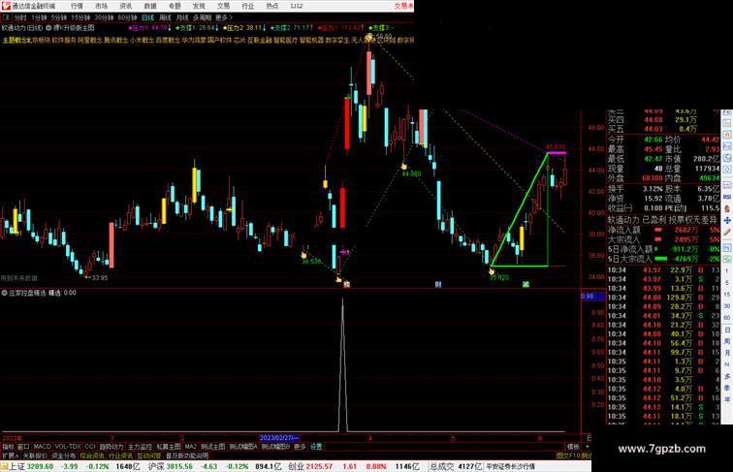733x472 pixels.
Task: Click the 软件服务 concept tag
Action: (64, 40)
